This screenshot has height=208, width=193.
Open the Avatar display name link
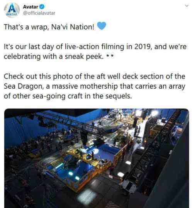30,7
